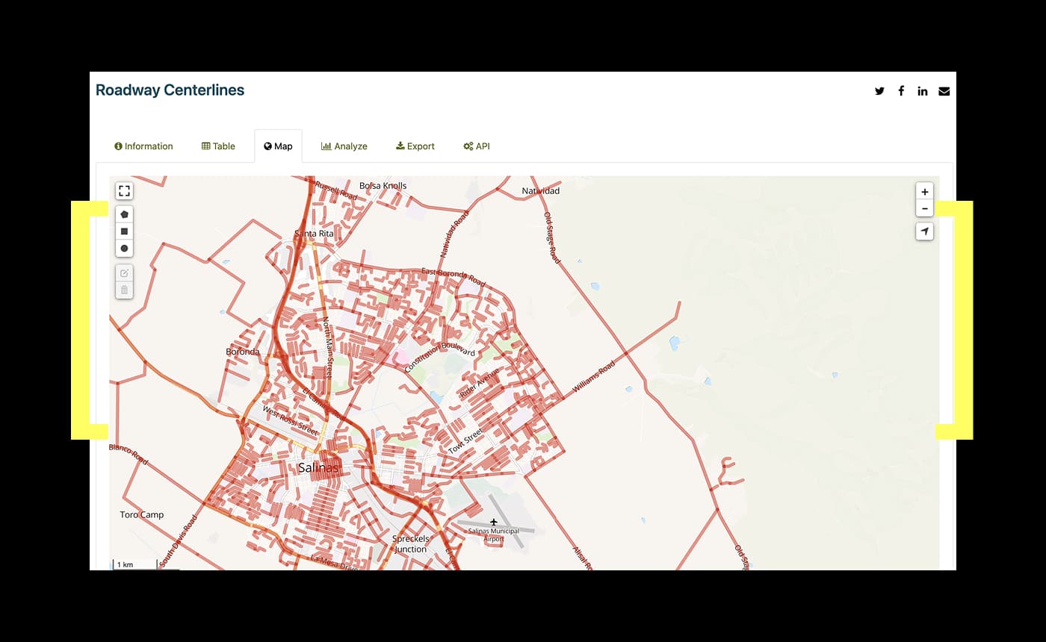Zoom out of the map
The width and height of the screenshot is (1046, 642).
pos(925,209)
